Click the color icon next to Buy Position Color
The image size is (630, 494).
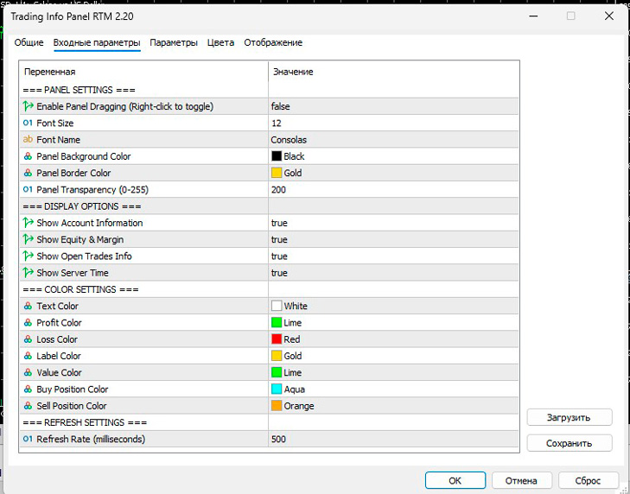29,389
